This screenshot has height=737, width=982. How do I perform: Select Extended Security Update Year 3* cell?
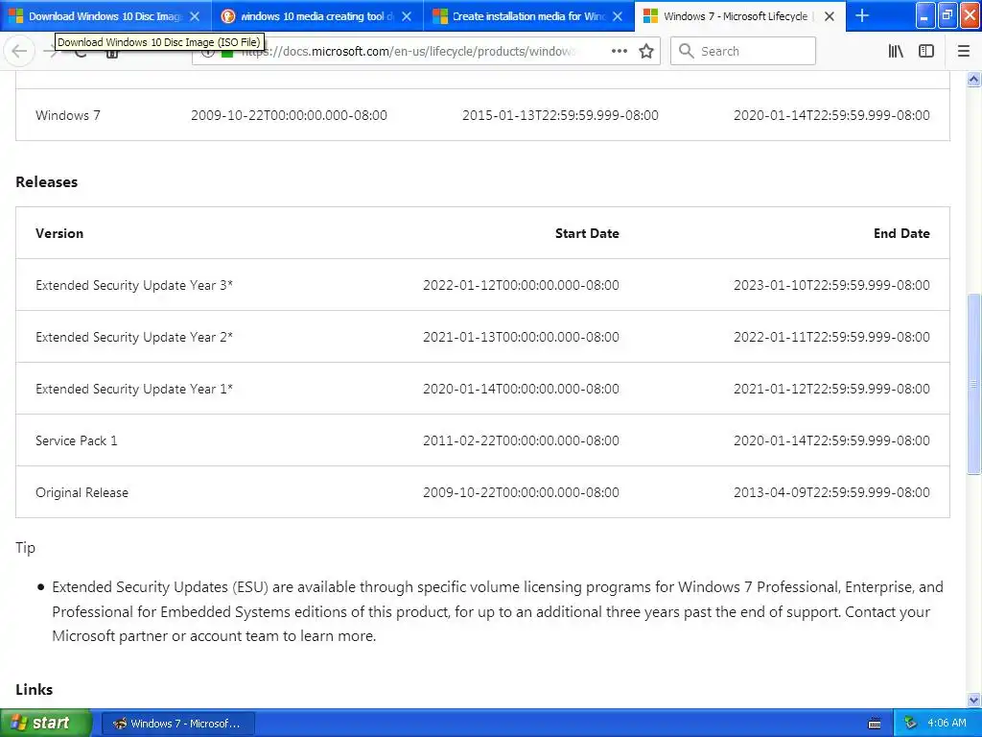pyautogui.click(x=134, y=285)
